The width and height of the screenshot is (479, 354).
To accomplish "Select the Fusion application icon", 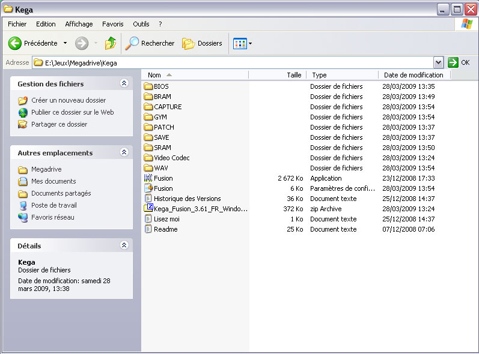I will point(148,178).
